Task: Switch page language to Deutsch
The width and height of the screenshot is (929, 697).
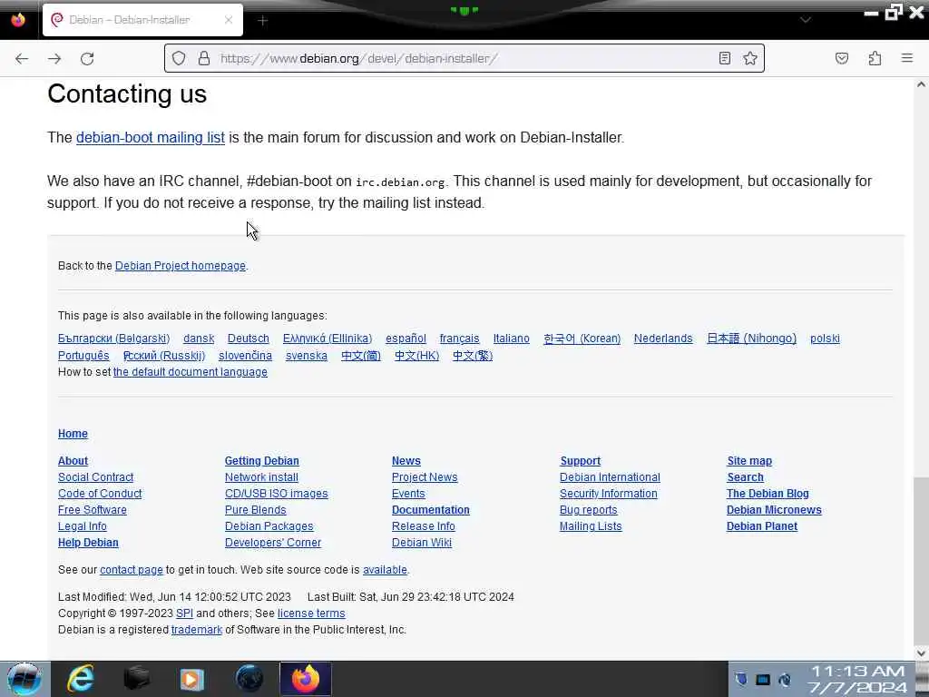Action: click(x=249, y=339)
